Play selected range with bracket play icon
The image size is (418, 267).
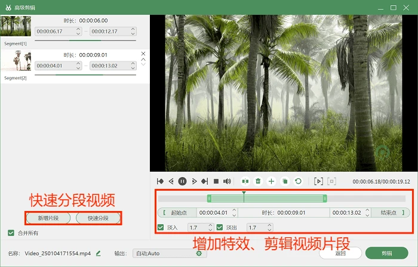click(318, 181)
